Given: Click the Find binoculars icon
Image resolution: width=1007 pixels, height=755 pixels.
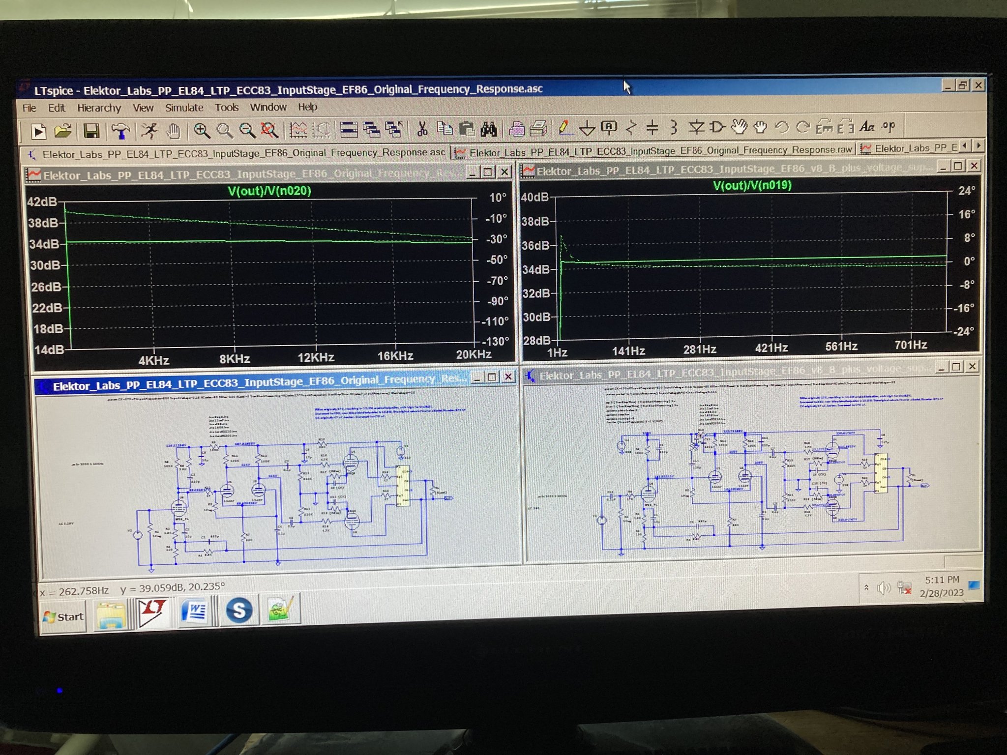Looking at the screenshot, I should [x=489, y=129].
